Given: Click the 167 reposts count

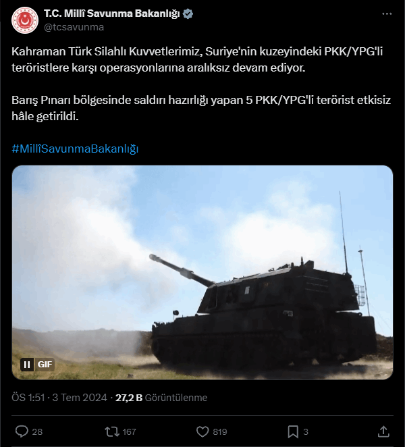Looking at the screenshot, I should click(x=129, y=432).
